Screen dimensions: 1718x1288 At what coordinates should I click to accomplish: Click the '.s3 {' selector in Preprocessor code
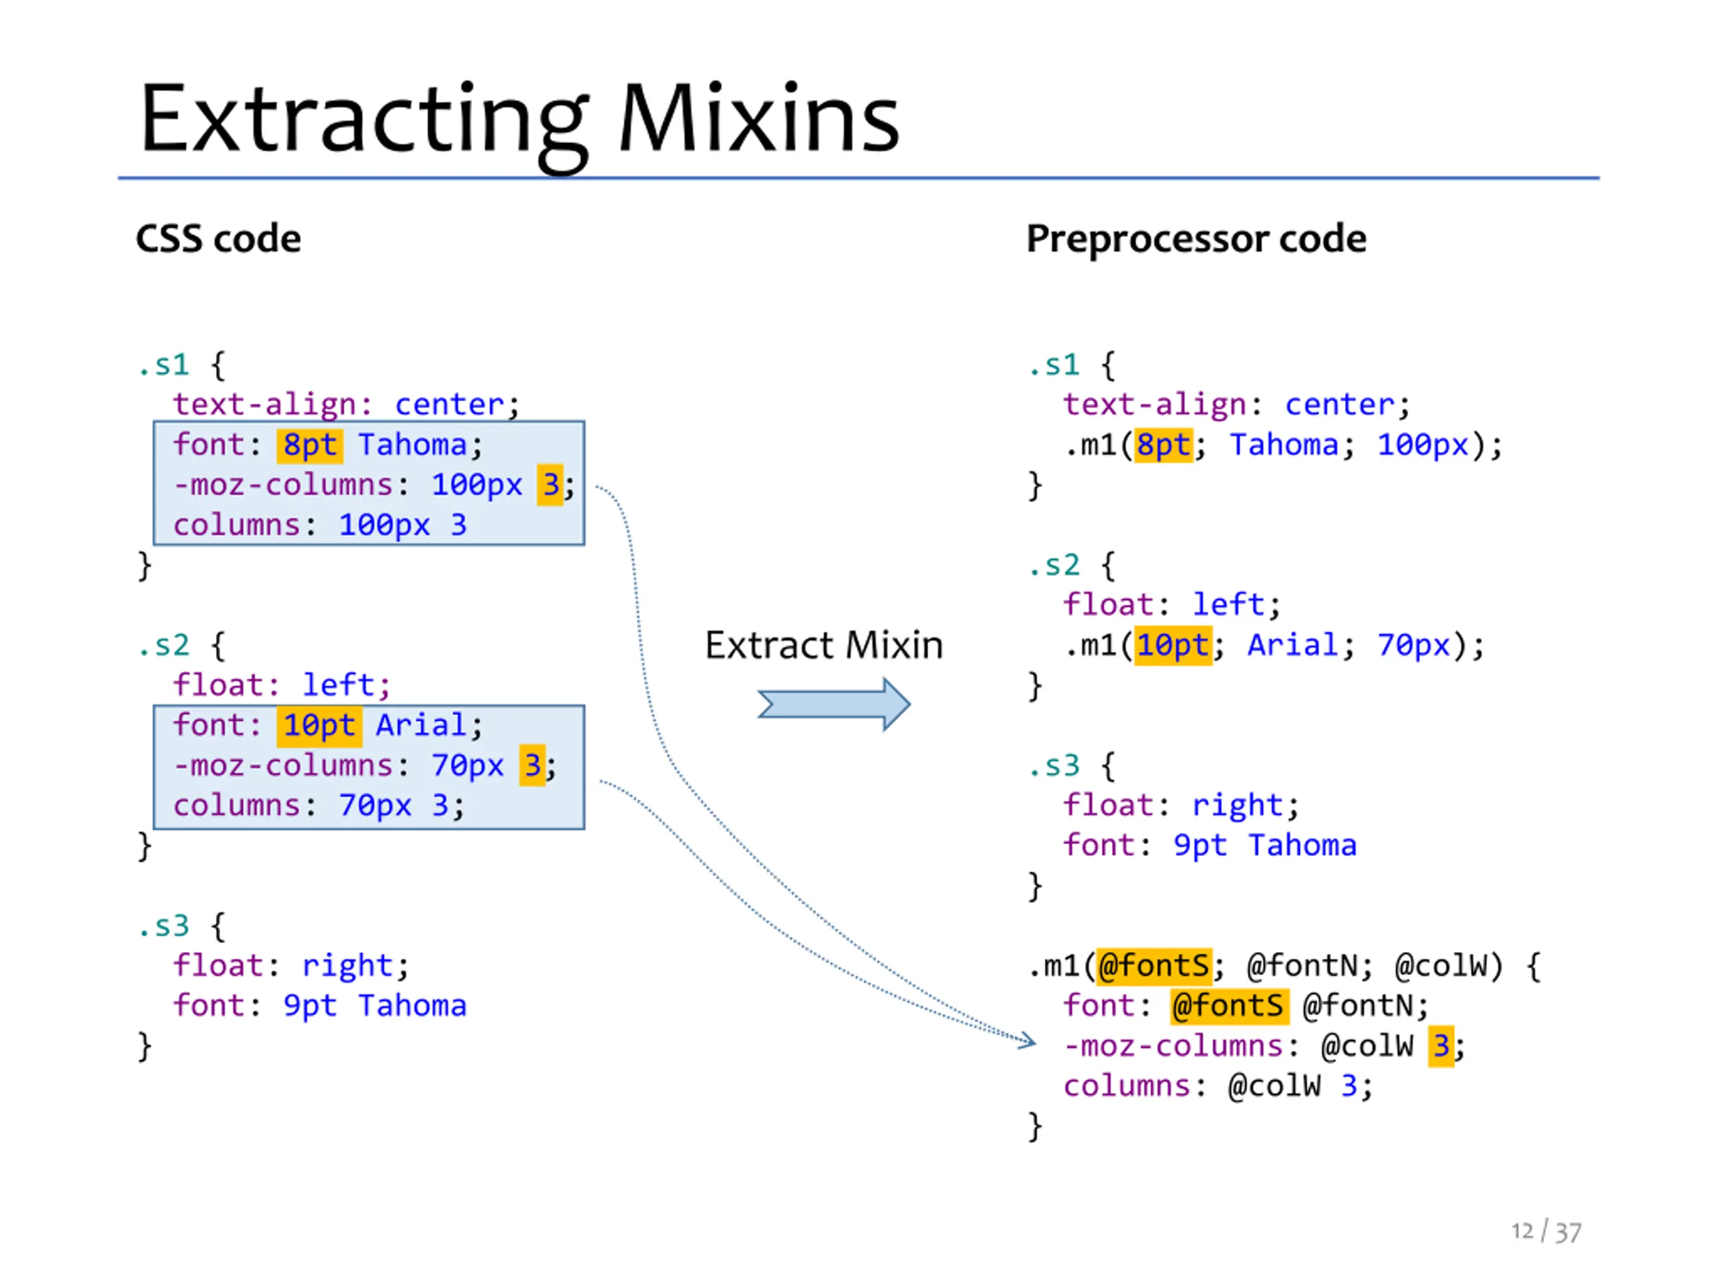tap(1072, 765)
